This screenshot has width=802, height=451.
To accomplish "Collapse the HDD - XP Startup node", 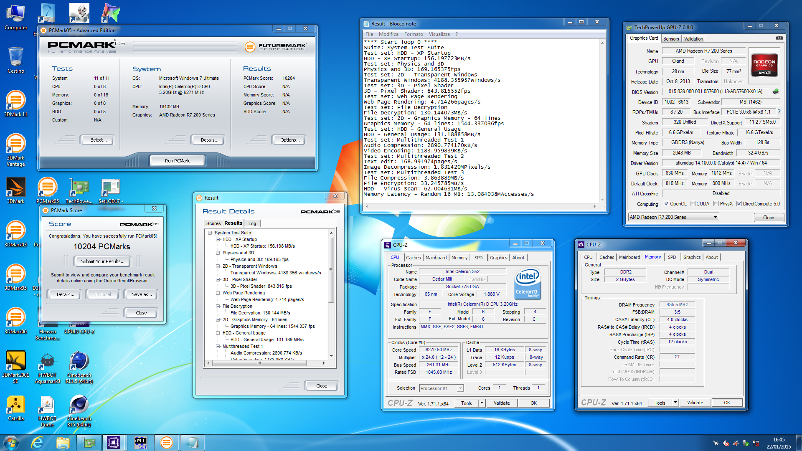I will click(218, 239).
